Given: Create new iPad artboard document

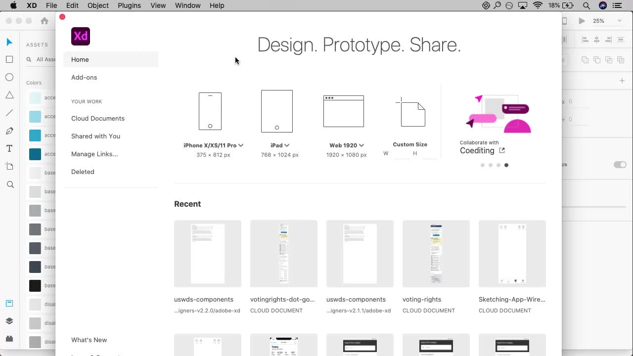Looking at the screenshot, I should (x=277, y=111).
